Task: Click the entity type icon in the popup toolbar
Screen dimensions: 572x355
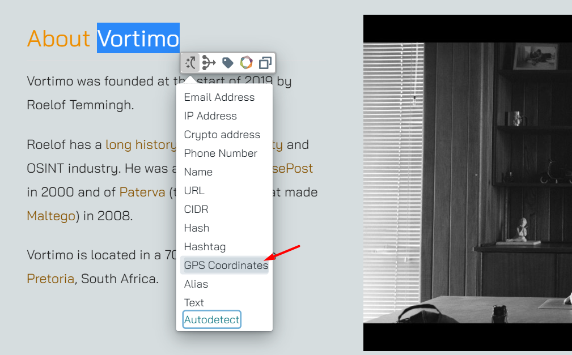Action: tap(190, 63)
